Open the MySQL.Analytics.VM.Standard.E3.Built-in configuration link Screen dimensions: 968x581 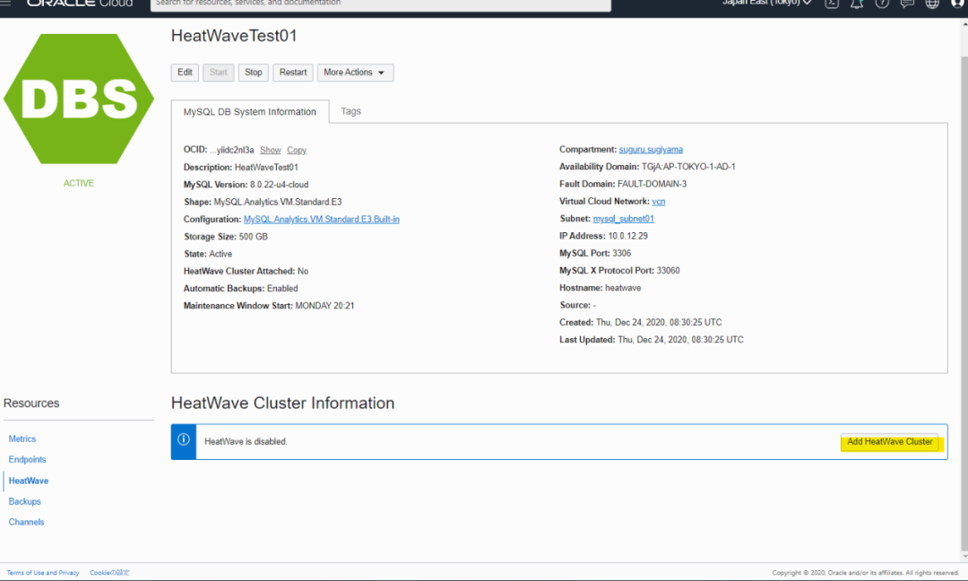(321, 219)
